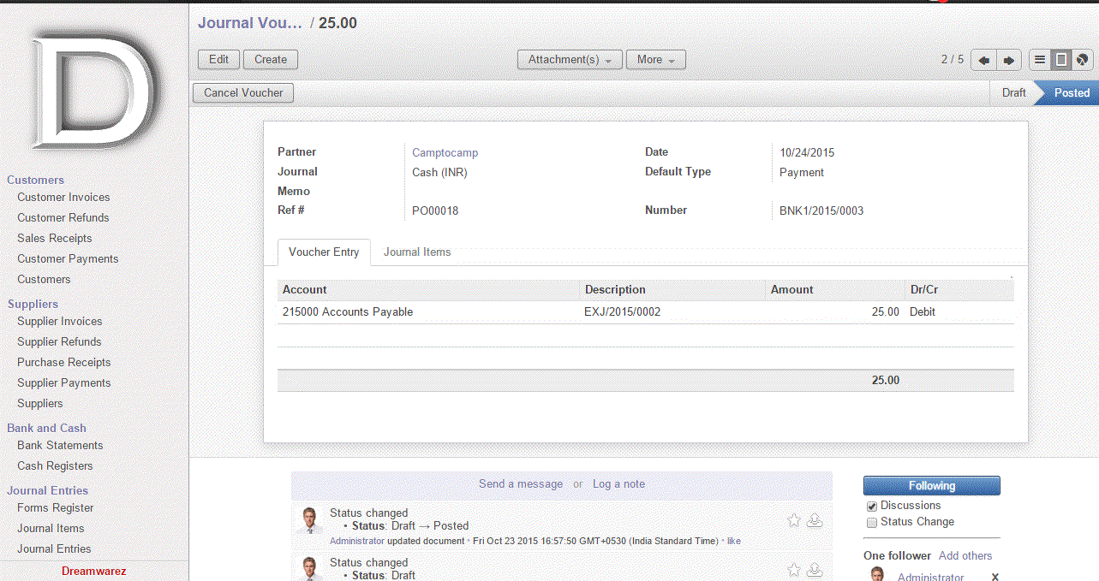Click Send a message in the feed
The height and width of the screenshot is (581, 1099).
coord(520,483)
